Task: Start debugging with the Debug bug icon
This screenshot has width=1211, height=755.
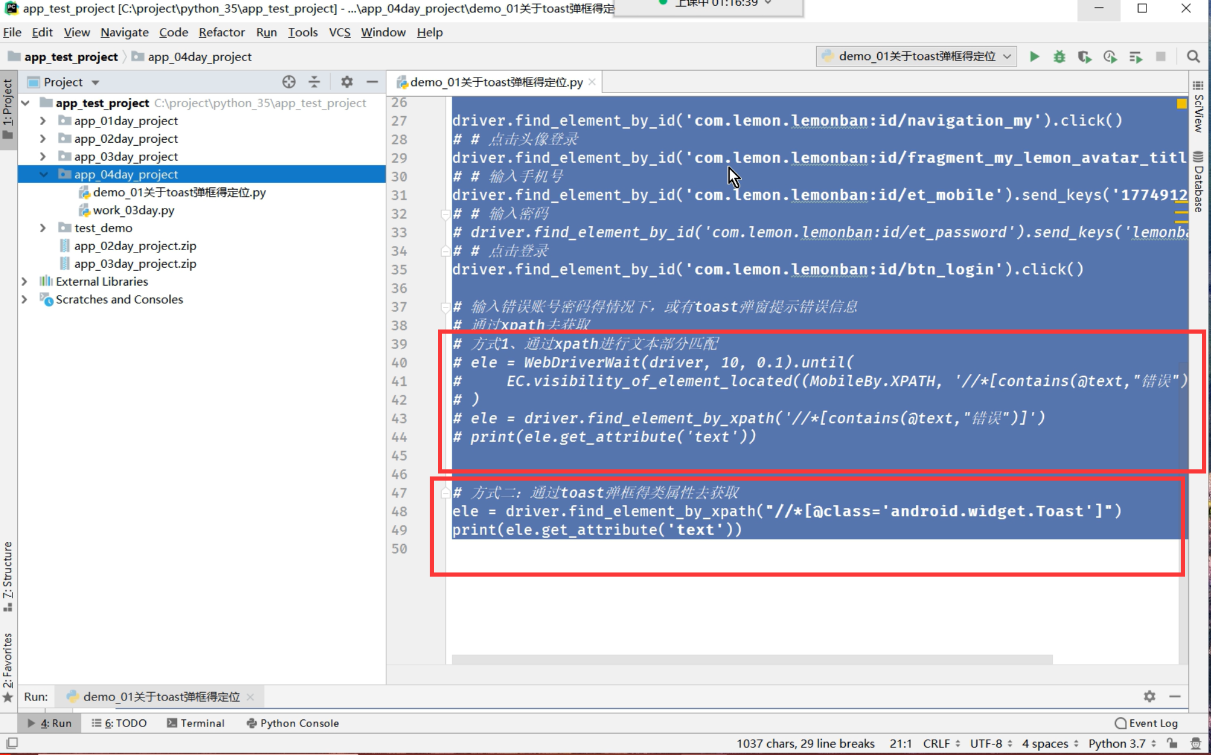Action: point(1059,56)
